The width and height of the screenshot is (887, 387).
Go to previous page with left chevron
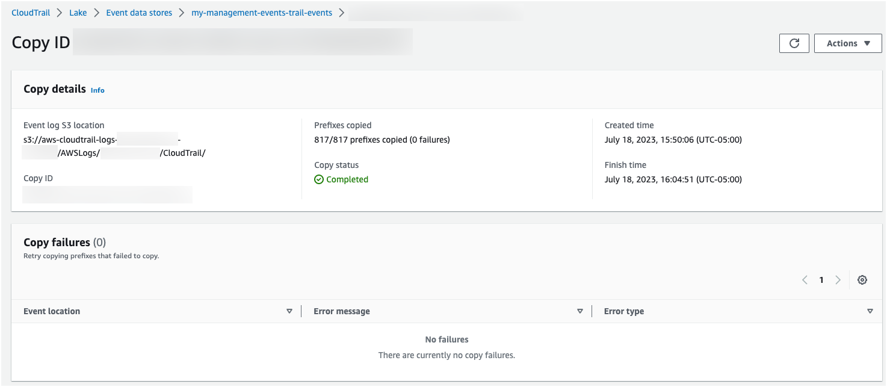coord(805,280)
